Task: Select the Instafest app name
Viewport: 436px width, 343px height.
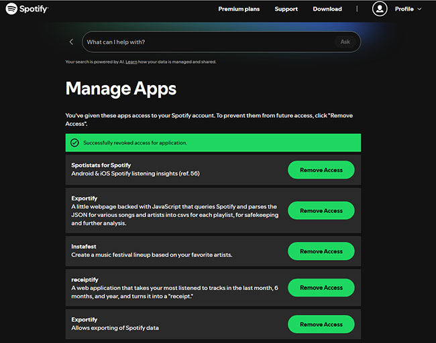Action: (84, 247)
